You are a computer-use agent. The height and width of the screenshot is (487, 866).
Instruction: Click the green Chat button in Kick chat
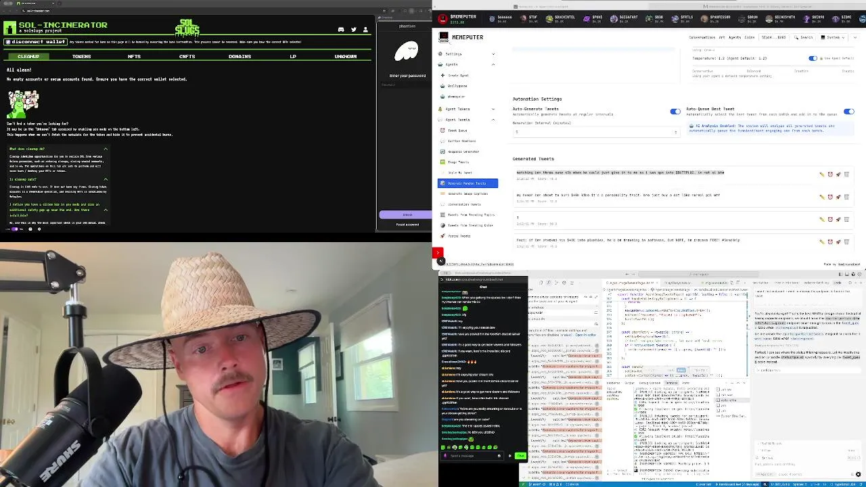[x=520, y=456]
